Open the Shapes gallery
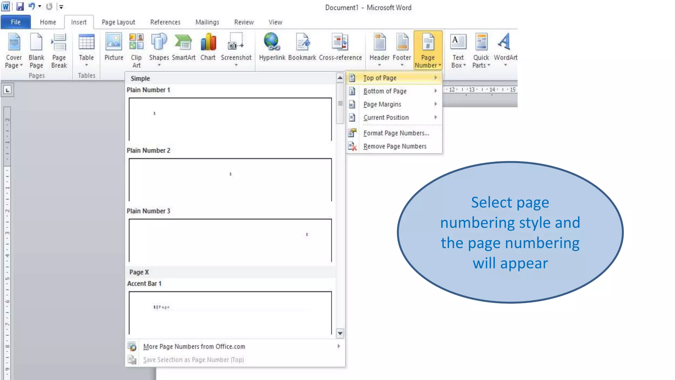 click(x=159, y=50)
